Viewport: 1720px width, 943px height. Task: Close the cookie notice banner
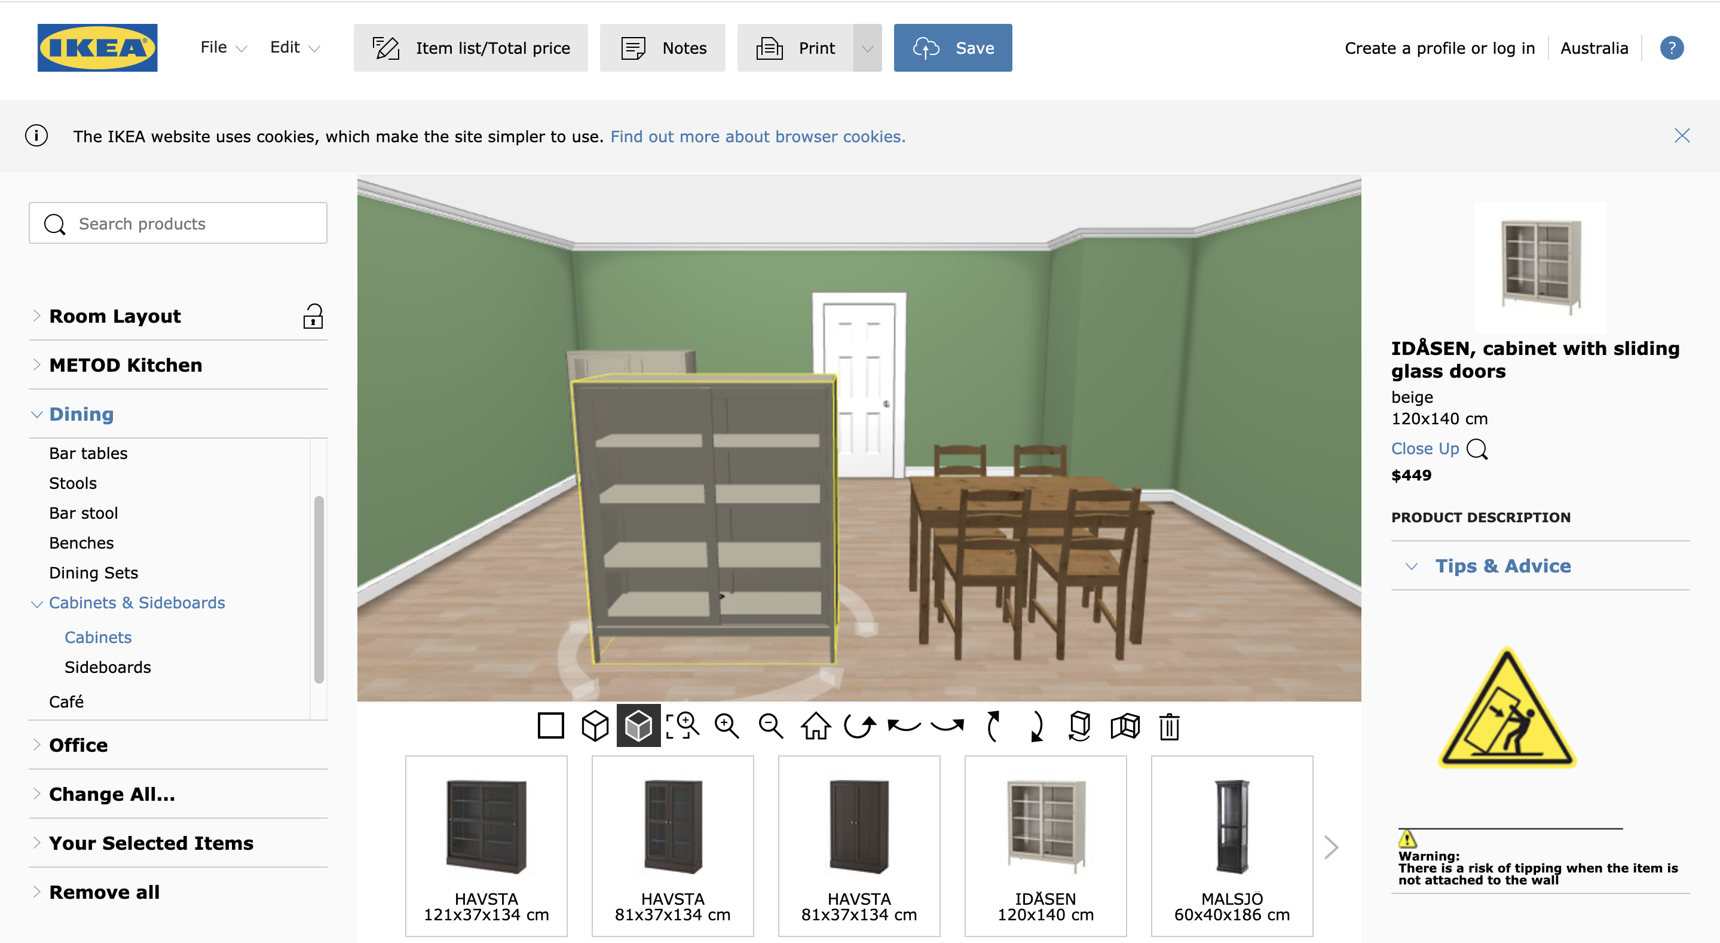(1681, 136)
